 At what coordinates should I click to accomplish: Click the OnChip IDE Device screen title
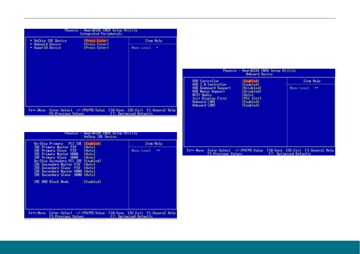tap(100, 137)
